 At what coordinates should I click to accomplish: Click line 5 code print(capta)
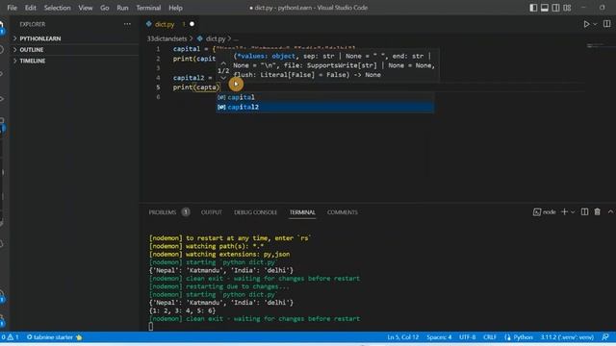click(x=196, y=87)
